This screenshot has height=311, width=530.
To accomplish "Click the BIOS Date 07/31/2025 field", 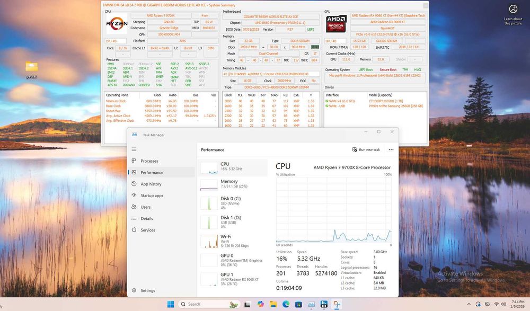I will tap(251, 30).
